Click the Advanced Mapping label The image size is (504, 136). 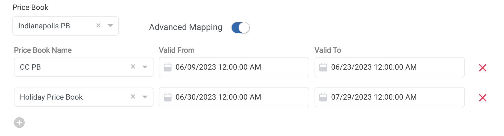click(186, 27)
